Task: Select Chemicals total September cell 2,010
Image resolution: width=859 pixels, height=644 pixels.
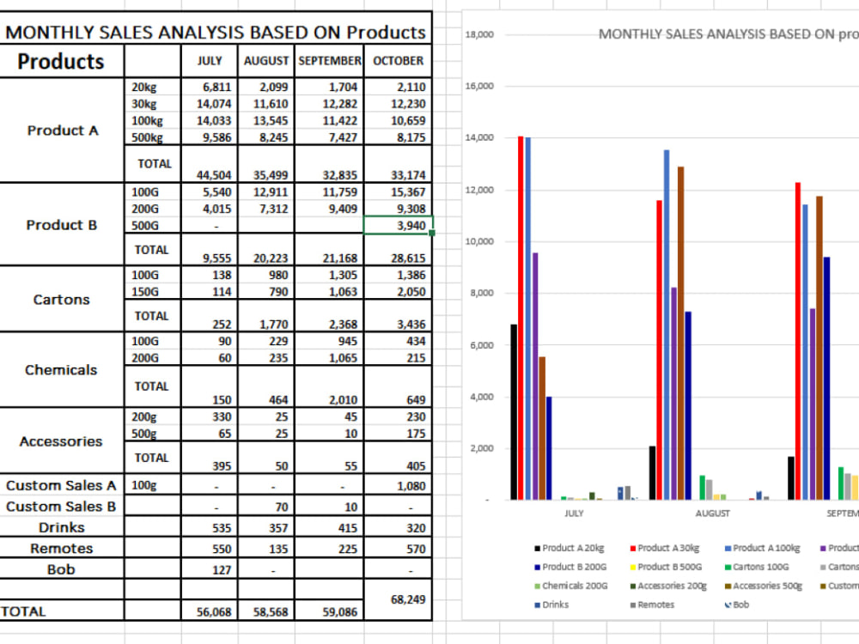Action: tap(329, 386)
